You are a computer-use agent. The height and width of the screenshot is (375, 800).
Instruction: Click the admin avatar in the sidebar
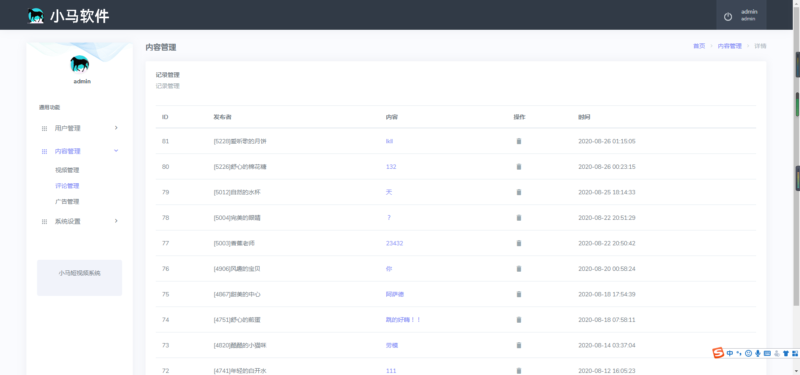[x=80, y=64]
